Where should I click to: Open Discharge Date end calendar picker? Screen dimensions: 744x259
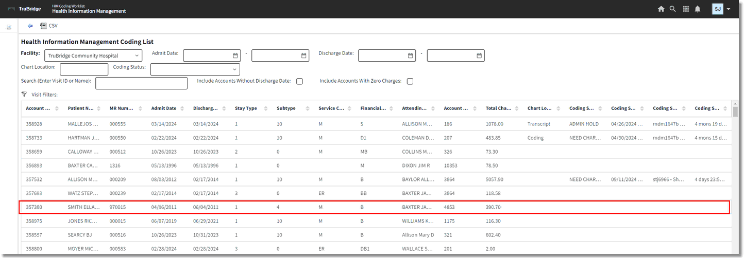click(479, 55)
